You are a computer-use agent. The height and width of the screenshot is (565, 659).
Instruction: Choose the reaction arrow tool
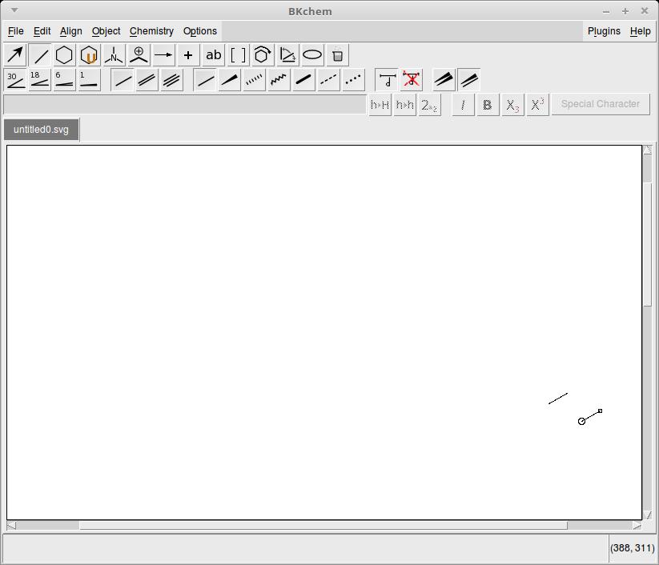(163, 55)
